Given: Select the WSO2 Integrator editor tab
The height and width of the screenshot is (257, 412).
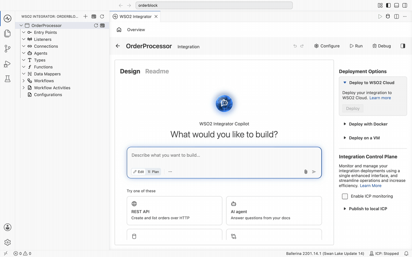Looking at the screenshot, I should tap(135, 16).
